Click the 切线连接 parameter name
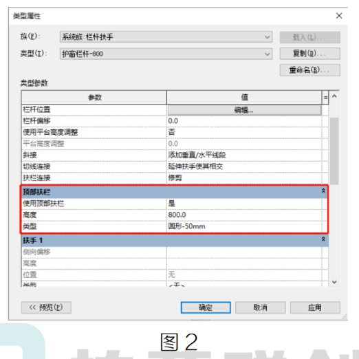Image resolution: width=359 pixels, height=359 pixels. click(x=36, y=166)
